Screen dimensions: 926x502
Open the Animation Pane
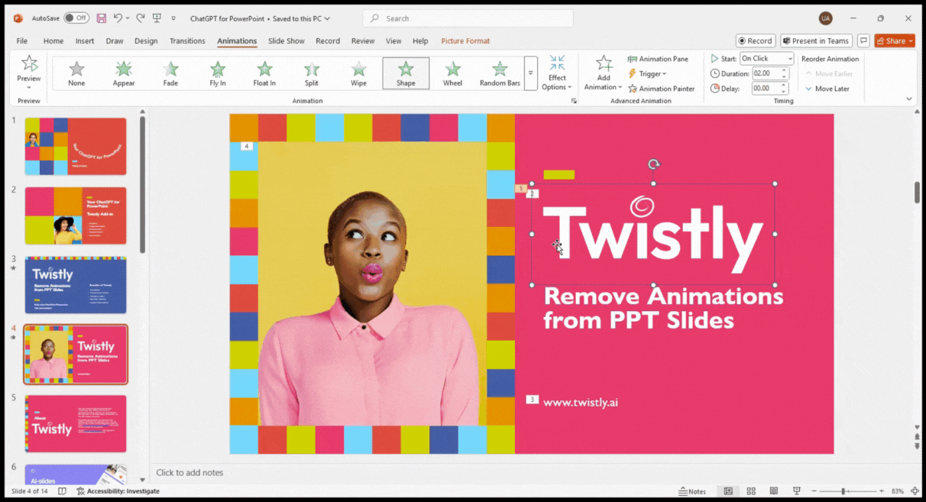click(x=657, y=59)
